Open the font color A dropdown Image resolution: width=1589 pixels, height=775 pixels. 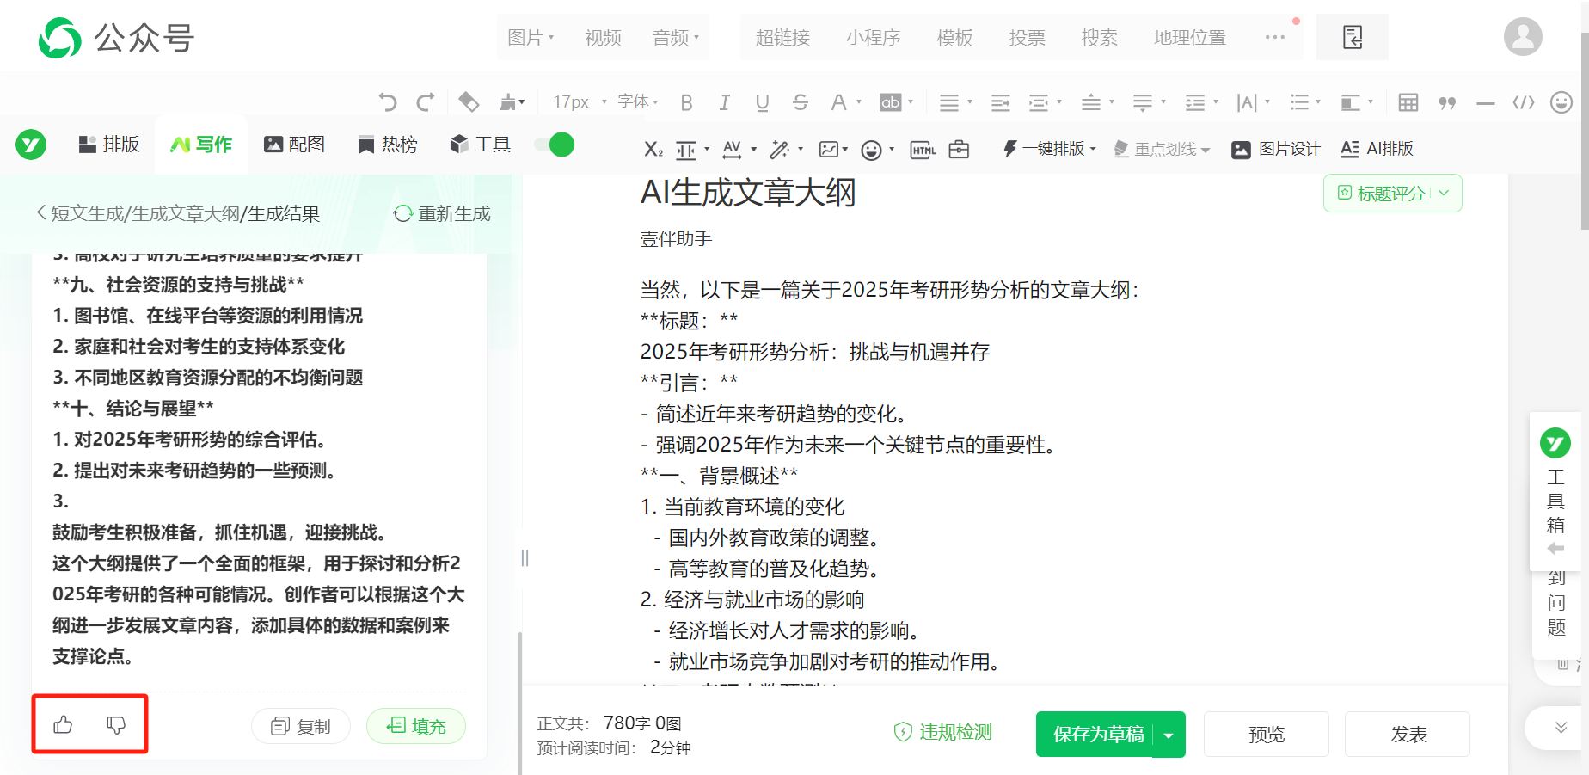846,102
